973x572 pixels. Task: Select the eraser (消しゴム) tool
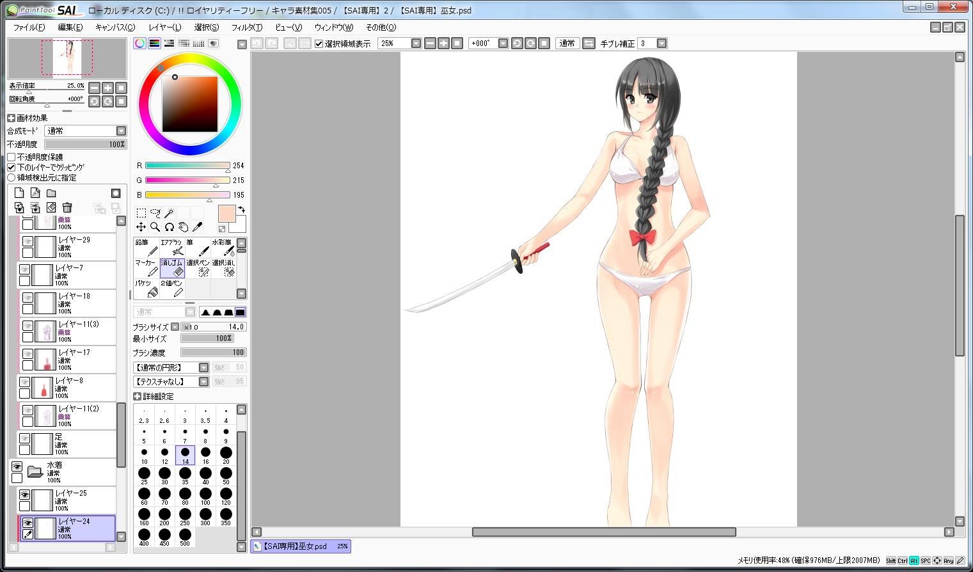(x=172, y=268)
